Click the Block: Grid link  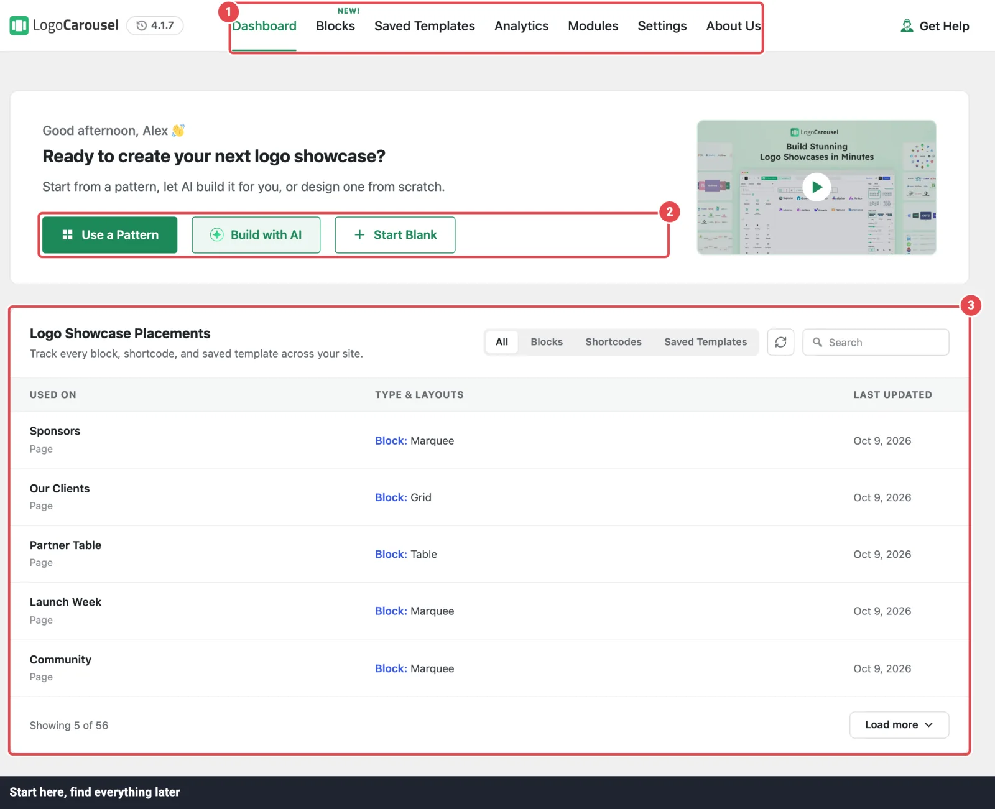403,497
